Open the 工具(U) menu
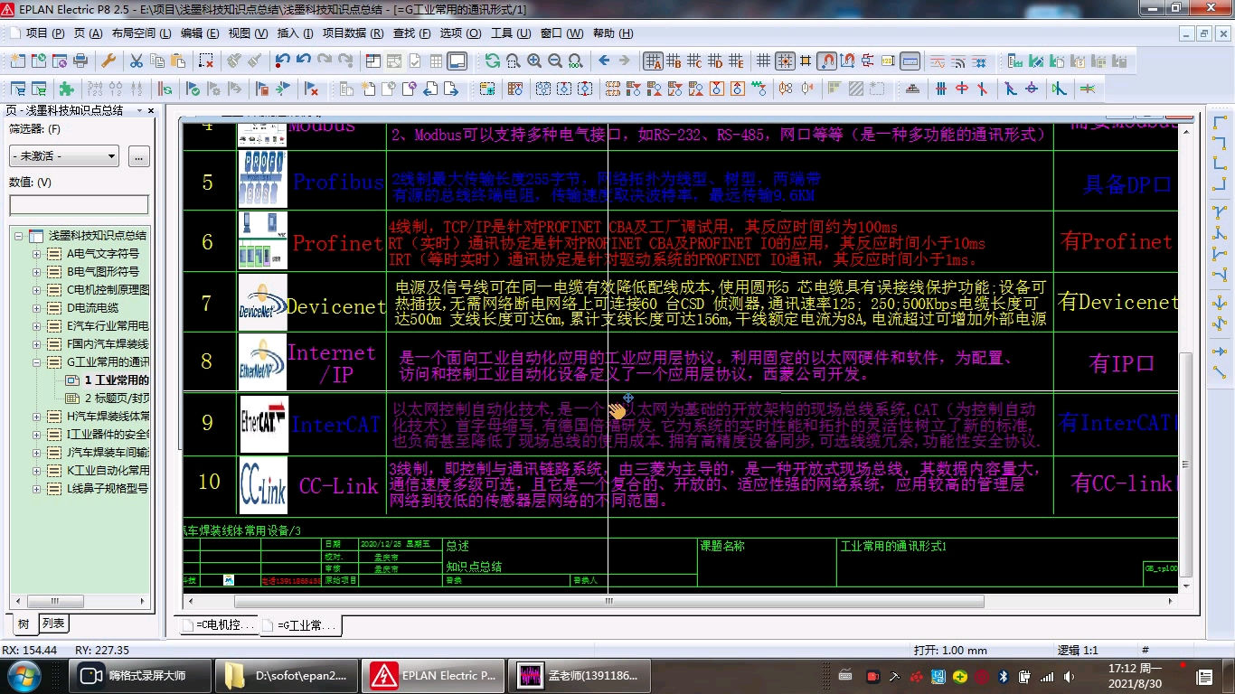This screenshot has width=1235, height=694. tap(511, 33)
